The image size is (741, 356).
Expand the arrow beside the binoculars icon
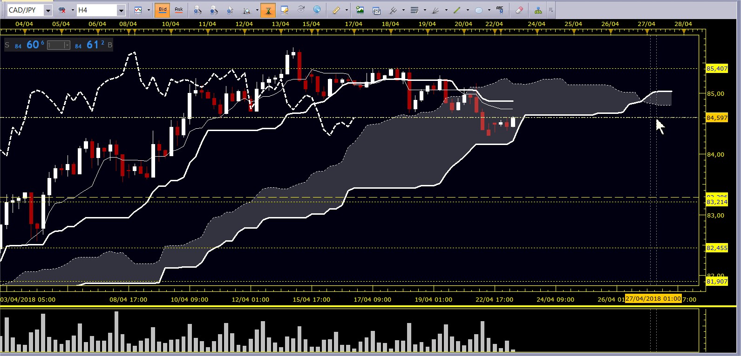pos(73,10)
